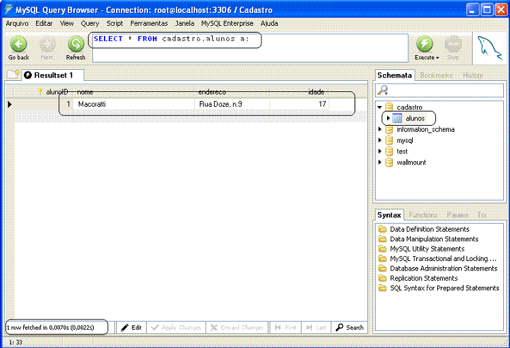
Task: Click the app icon in the title bar
Action: [x=8, y=10]
